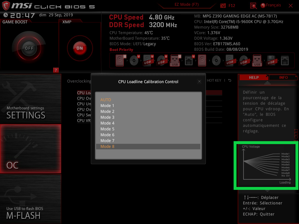Click the help panel top grip handle
This screenshot has width=299, height=224.
tap(267, 83)
